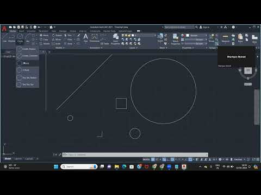
Task: Open the Trim dropdown arrow
Action: 74,35
